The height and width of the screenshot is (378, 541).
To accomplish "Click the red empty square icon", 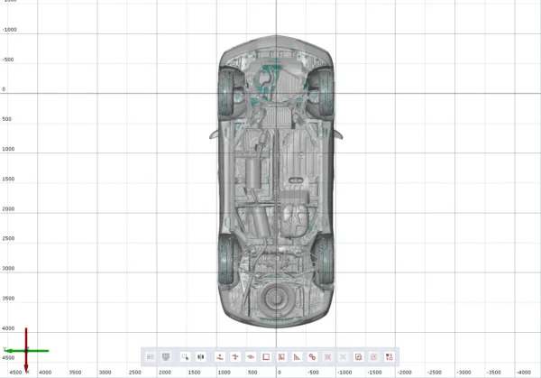I will [x=266, y=356].
